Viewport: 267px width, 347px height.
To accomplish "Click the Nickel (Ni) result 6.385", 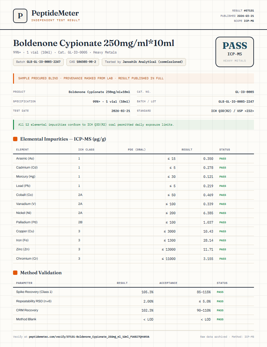I will (208, 213).
